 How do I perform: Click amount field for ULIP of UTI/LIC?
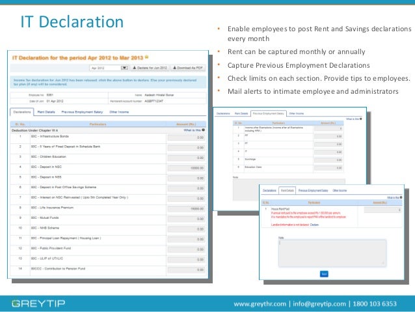(186, 260)
